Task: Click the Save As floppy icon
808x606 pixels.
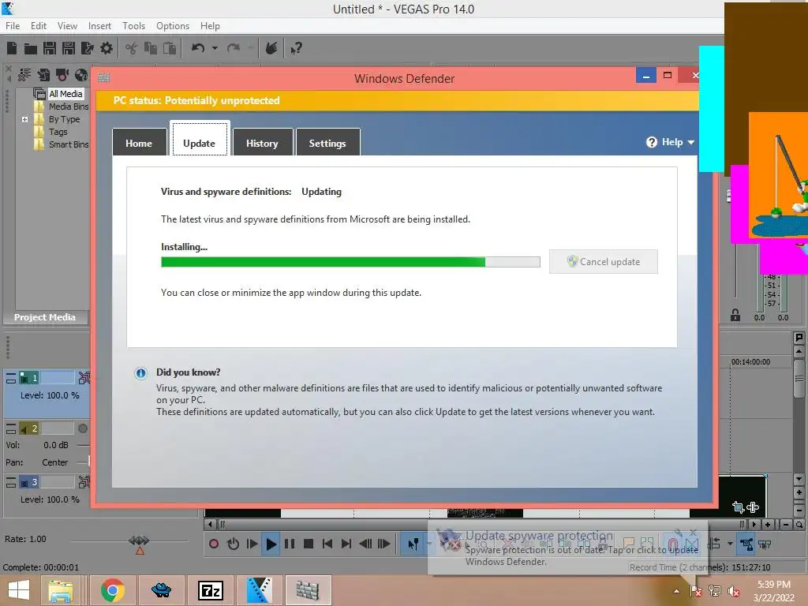Action: click(69, 48)
